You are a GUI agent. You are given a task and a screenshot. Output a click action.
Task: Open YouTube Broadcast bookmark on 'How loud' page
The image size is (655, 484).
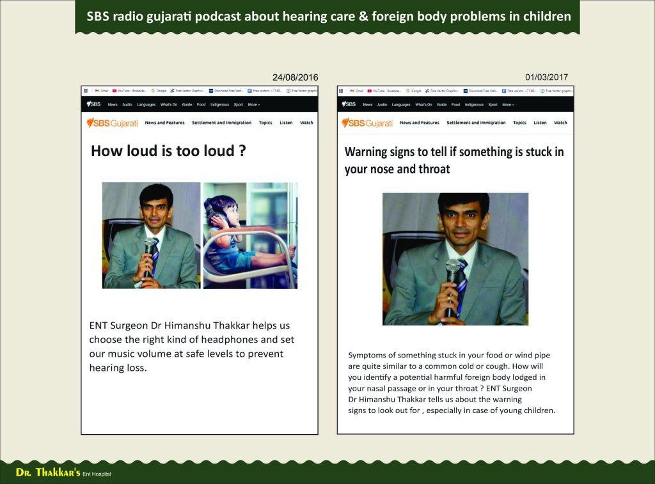129,91
